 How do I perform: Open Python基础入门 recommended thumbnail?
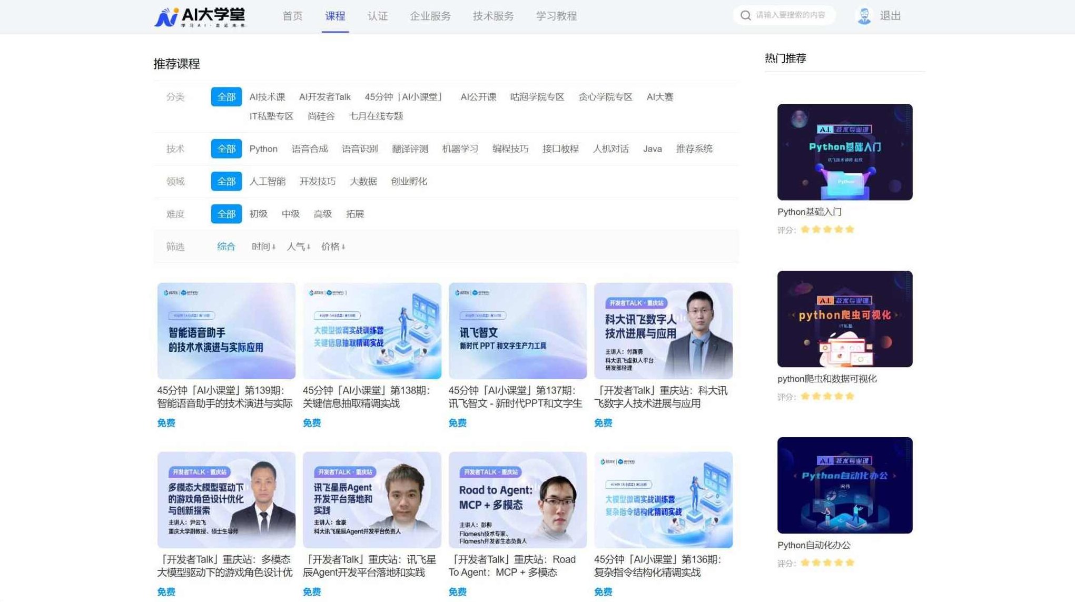click(x=845, y=152)
